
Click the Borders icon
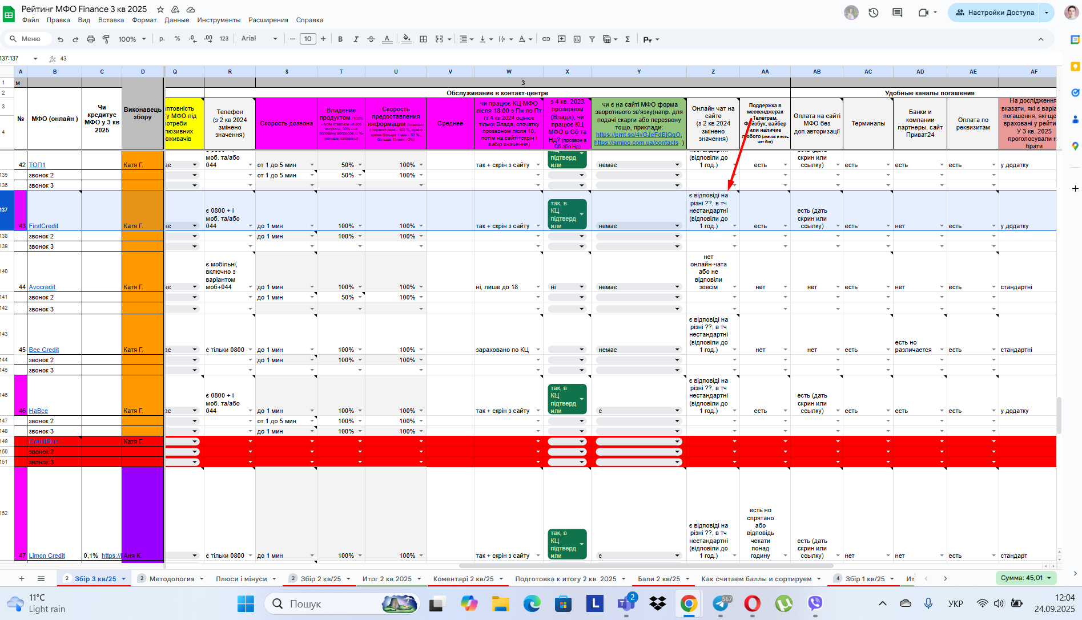423,39
